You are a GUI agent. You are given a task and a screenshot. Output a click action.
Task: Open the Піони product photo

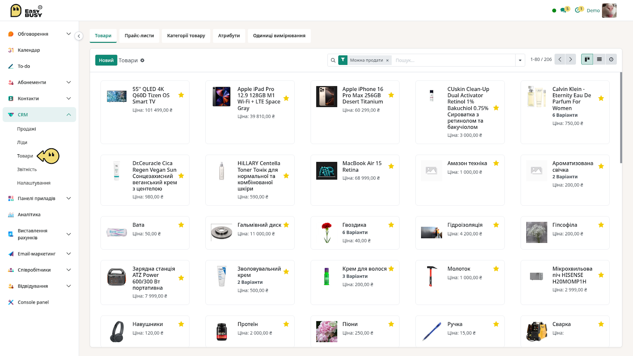tap(326, 331)
